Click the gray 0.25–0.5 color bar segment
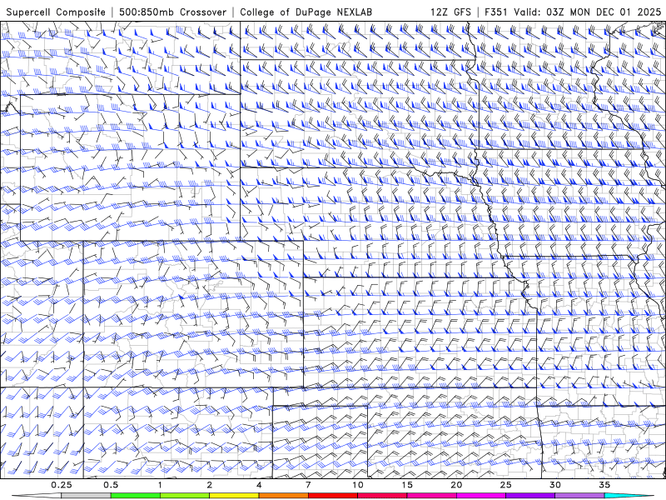The image size is (666, 500). point(86,496)
